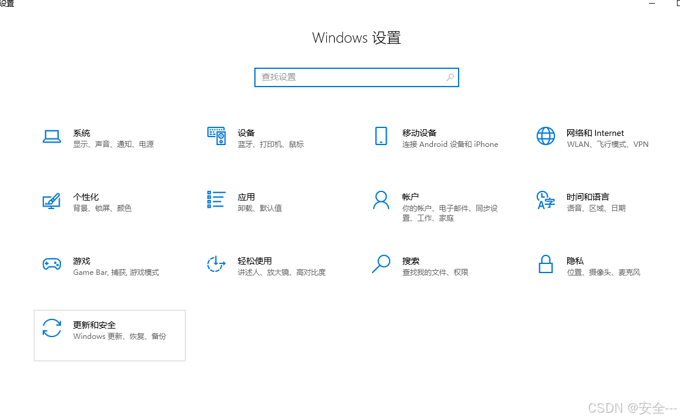Click the Time and Language icon
The width and height of the screenshot is (680, 420).
tap(546, 201)
